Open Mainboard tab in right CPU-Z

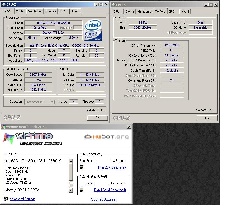click(144, 11)
